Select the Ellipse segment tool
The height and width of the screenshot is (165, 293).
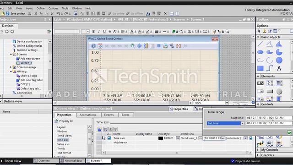pos(270,52)
